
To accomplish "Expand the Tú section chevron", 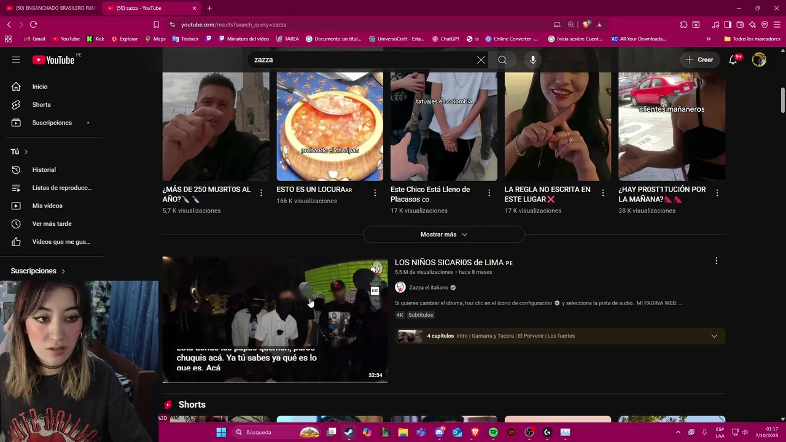I will point(26,152).
